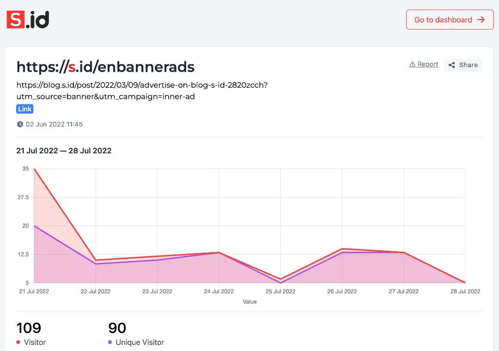Open the Go to dashboard button
Image resolution: width=499 pixels, height=351 pixels.
(449, 20)
